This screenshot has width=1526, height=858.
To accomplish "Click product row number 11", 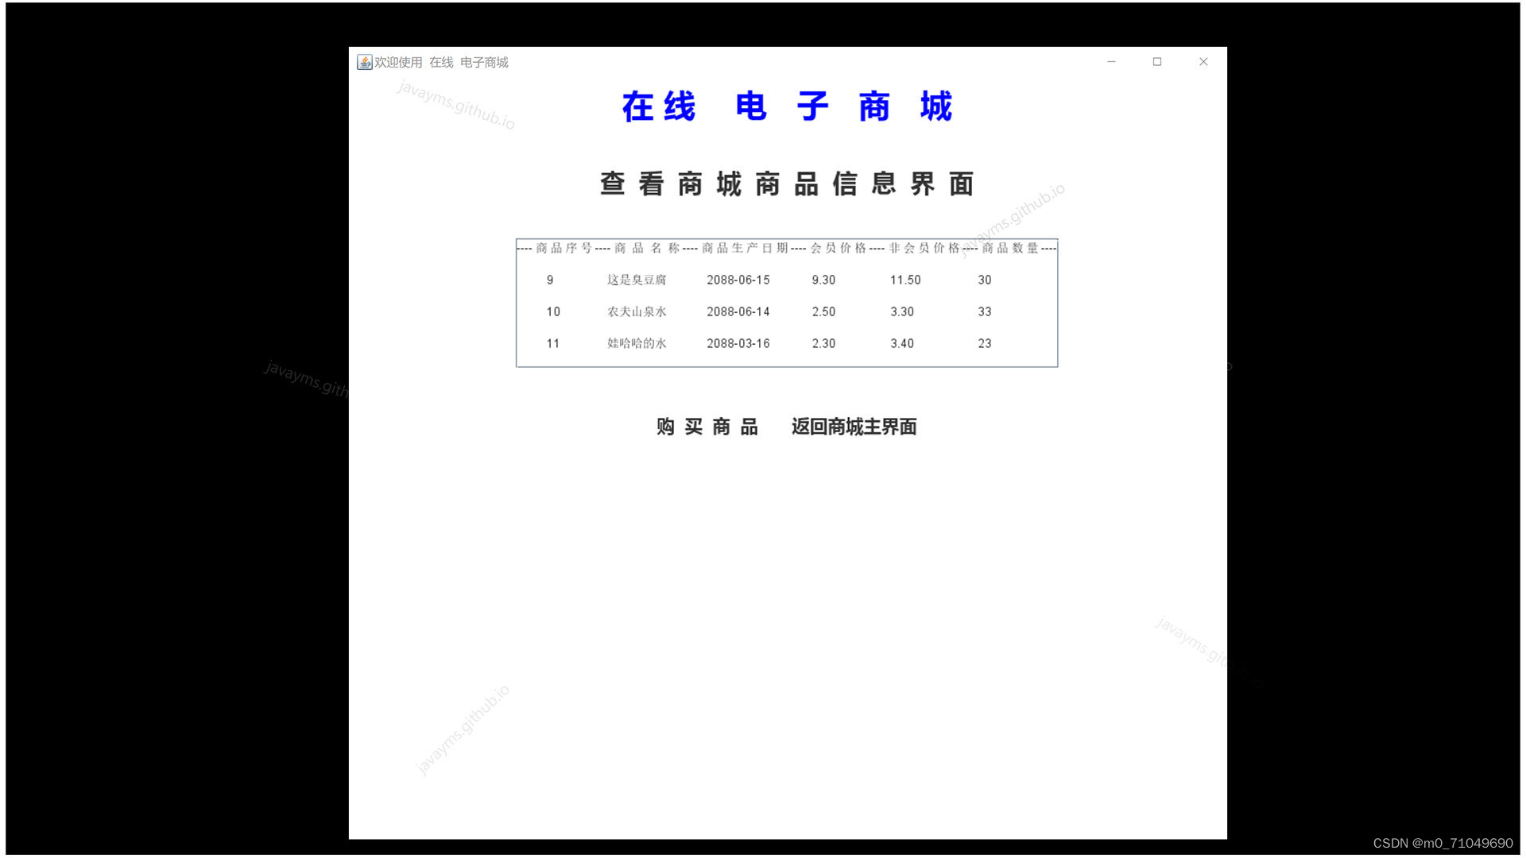I will point(553,344).
